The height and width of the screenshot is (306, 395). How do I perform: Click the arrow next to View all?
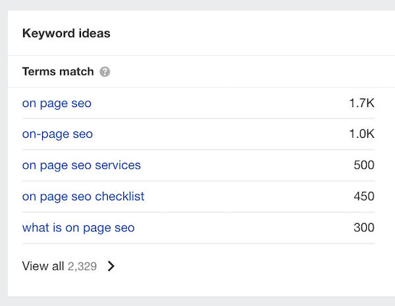pyautogui.click(x=111, y=266)
